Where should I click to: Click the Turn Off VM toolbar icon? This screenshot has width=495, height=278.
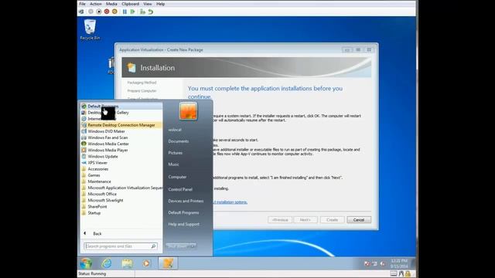point(99,12)
